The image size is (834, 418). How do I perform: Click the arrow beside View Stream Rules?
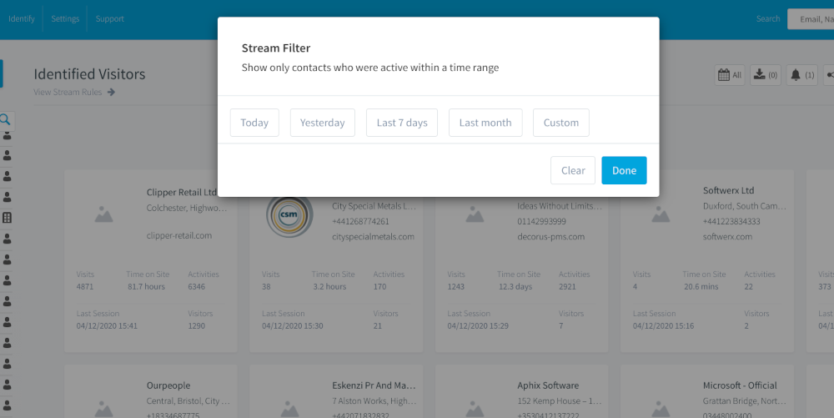click(x=111, y=92)
